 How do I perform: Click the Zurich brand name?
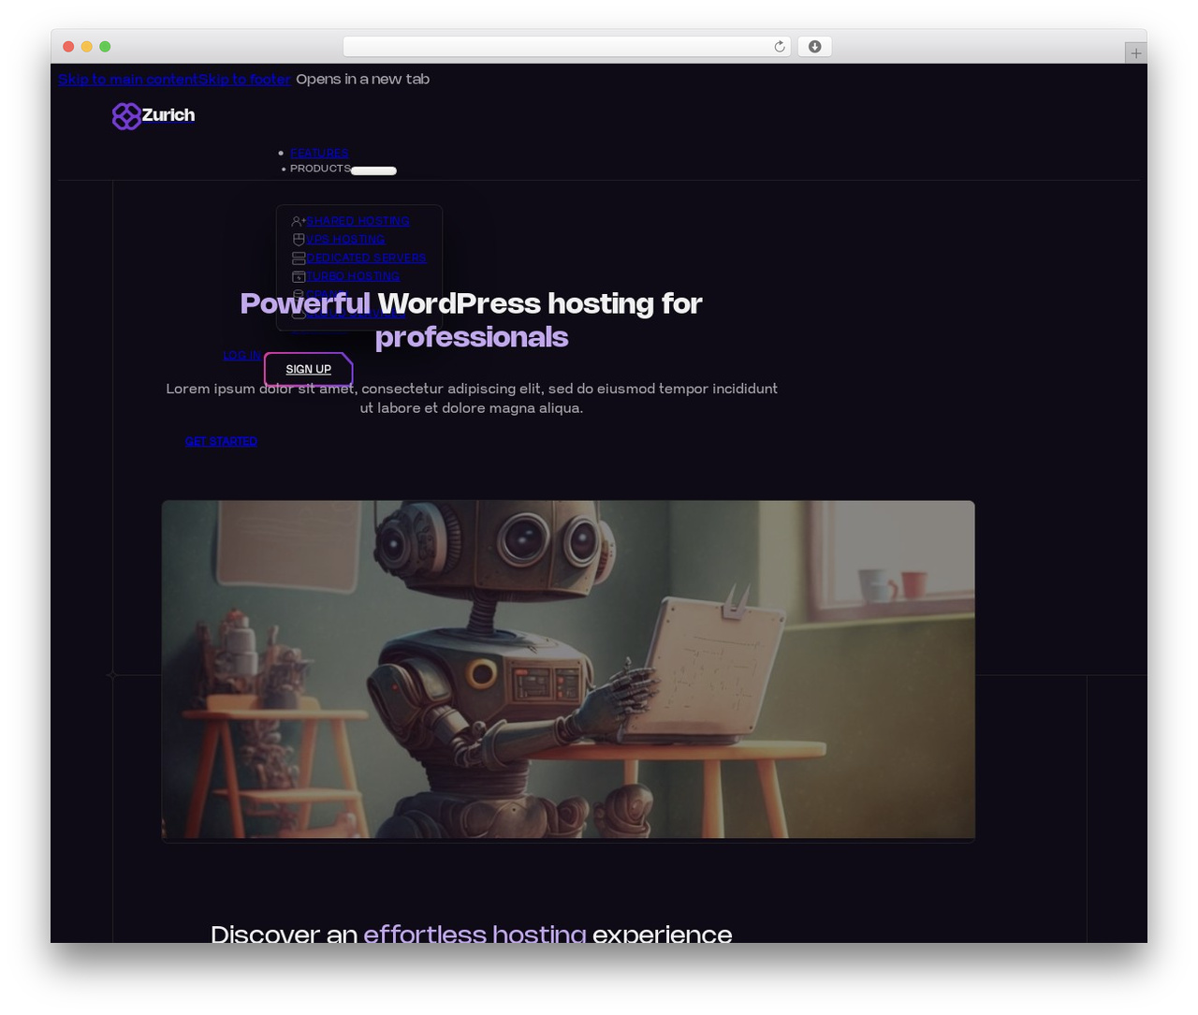coord(168,115)
